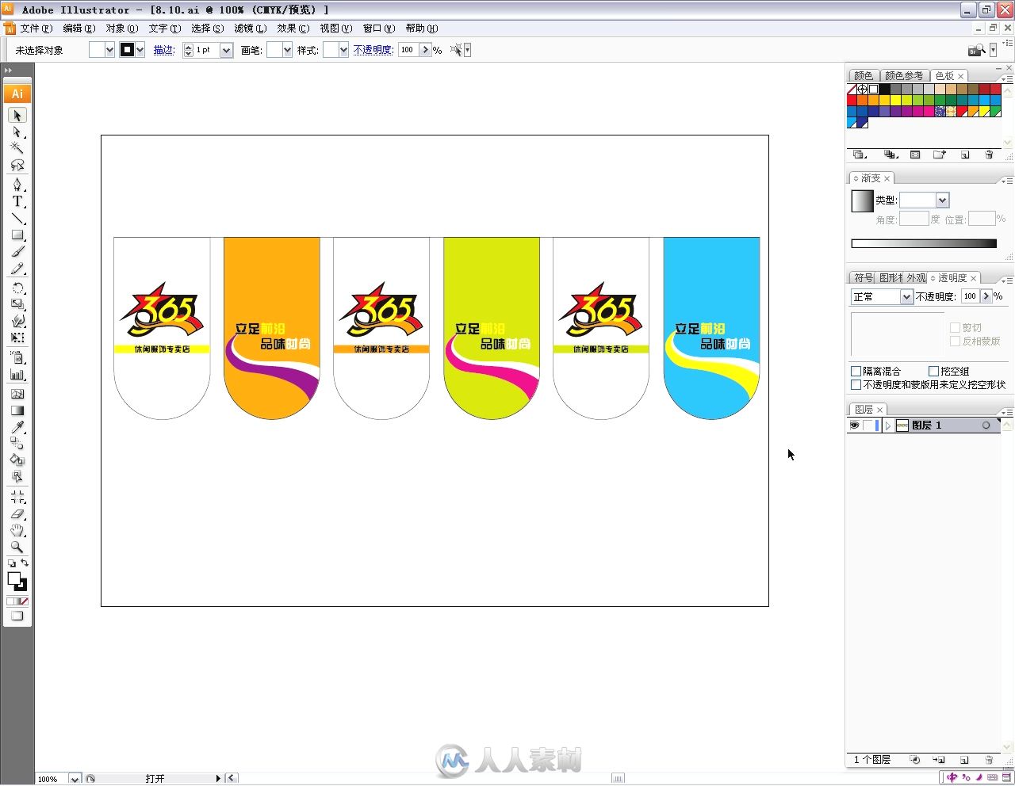
Task: Select the Mesh tool
Action: (x=17, y=394)
